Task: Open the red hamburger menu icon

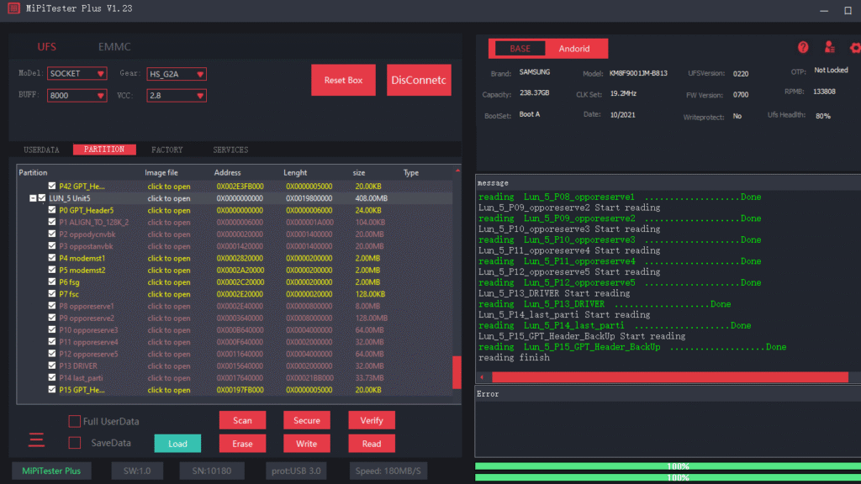Action: (36, 439)
